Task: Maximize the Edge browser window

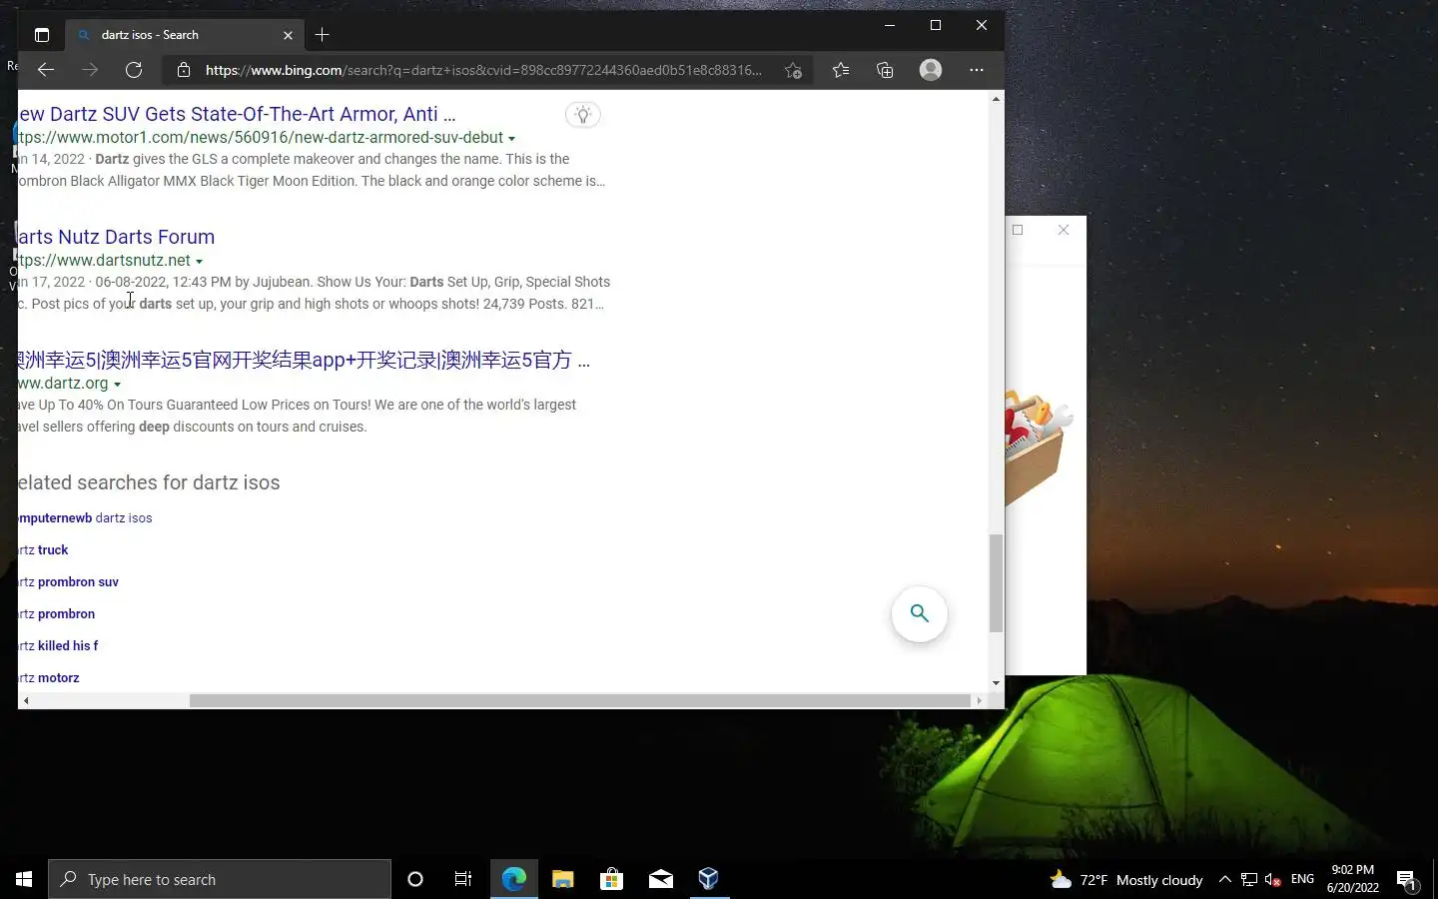Action: pos(936,25)
